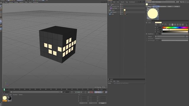Click the color wheel mode icon
This screenshot has height=106, width=189.
coord(160,25)
